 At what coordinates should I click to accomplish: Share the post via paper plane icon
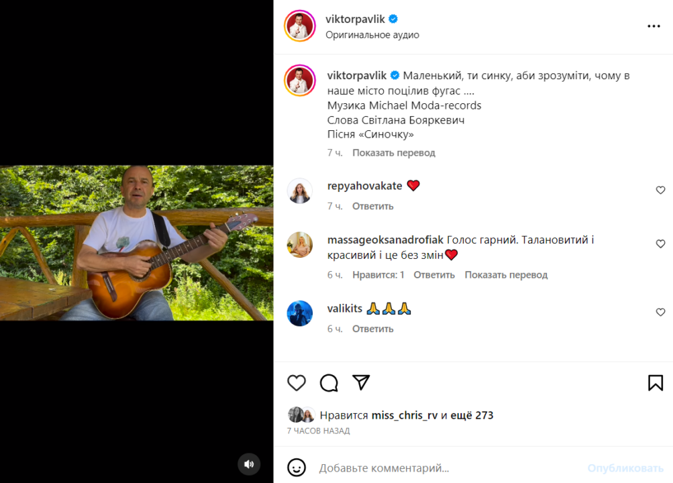pos(361,382)
